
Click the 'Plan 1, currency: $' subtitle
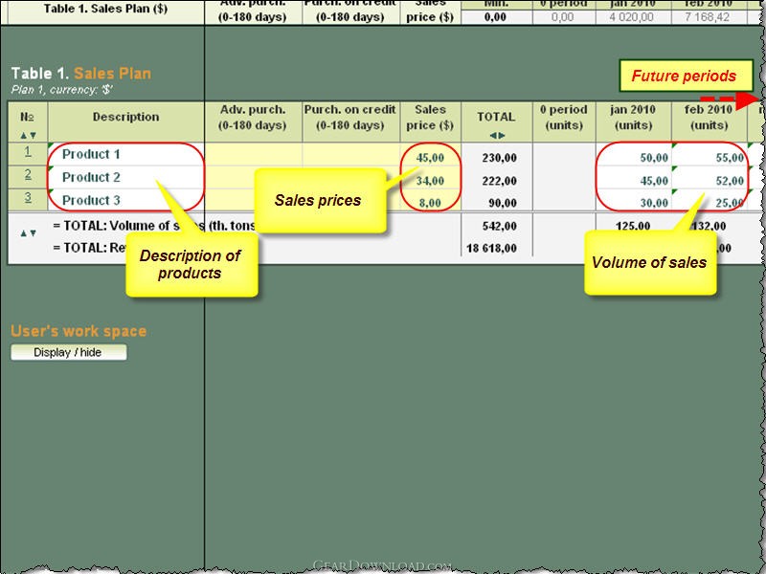pyautogui.click(x=62, y=90)
